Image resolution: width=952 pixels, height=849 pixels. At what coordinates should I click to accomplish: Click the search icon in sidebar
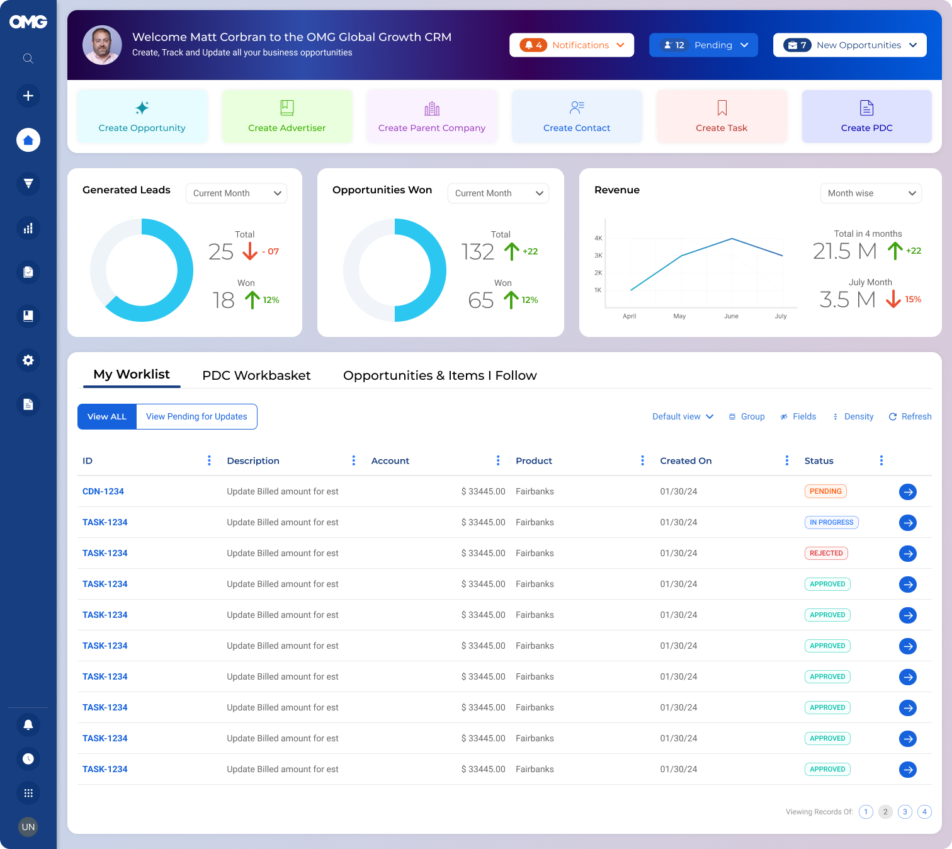28,59
